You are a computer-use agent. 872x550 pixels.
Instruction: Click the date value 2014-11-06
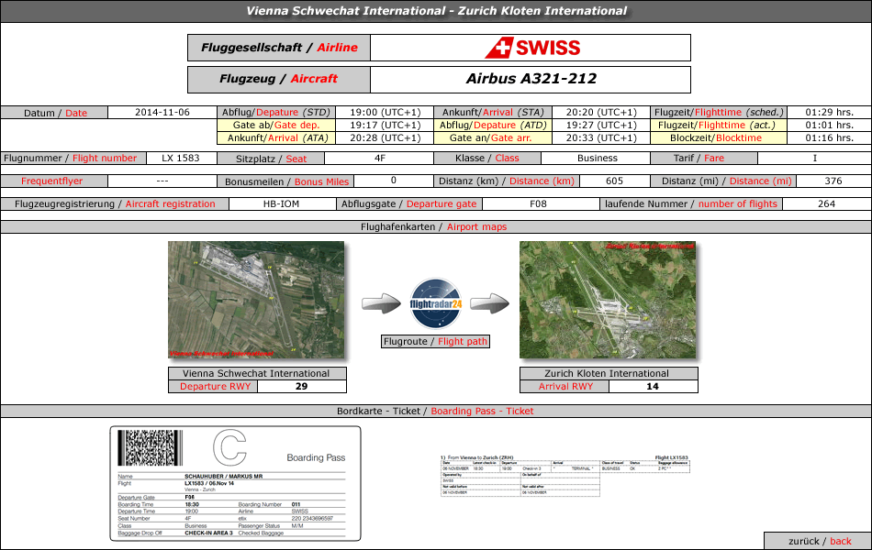162,112
